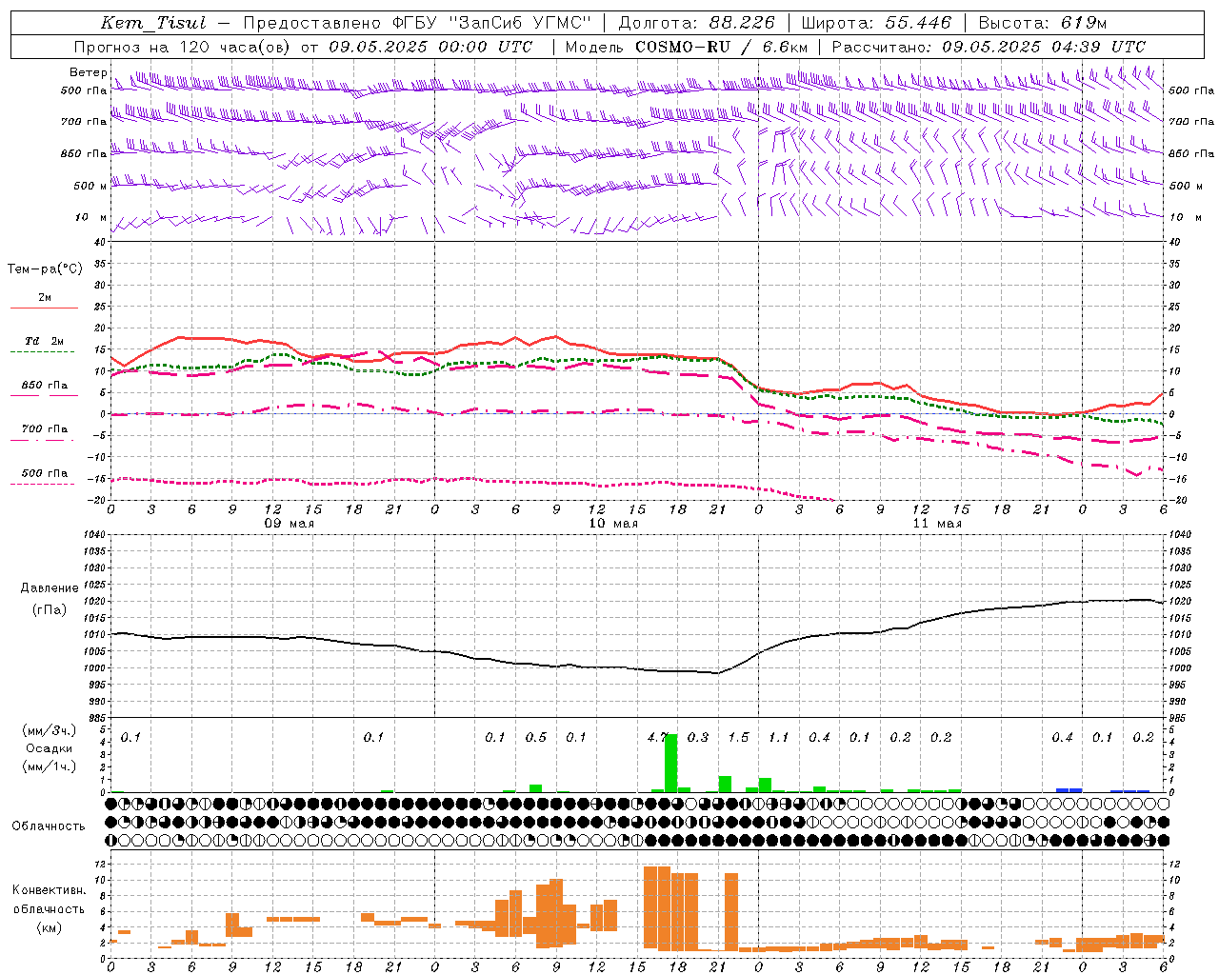Click the Широта: 55.446 field
1219x975 pixels.
coord(876,23)
